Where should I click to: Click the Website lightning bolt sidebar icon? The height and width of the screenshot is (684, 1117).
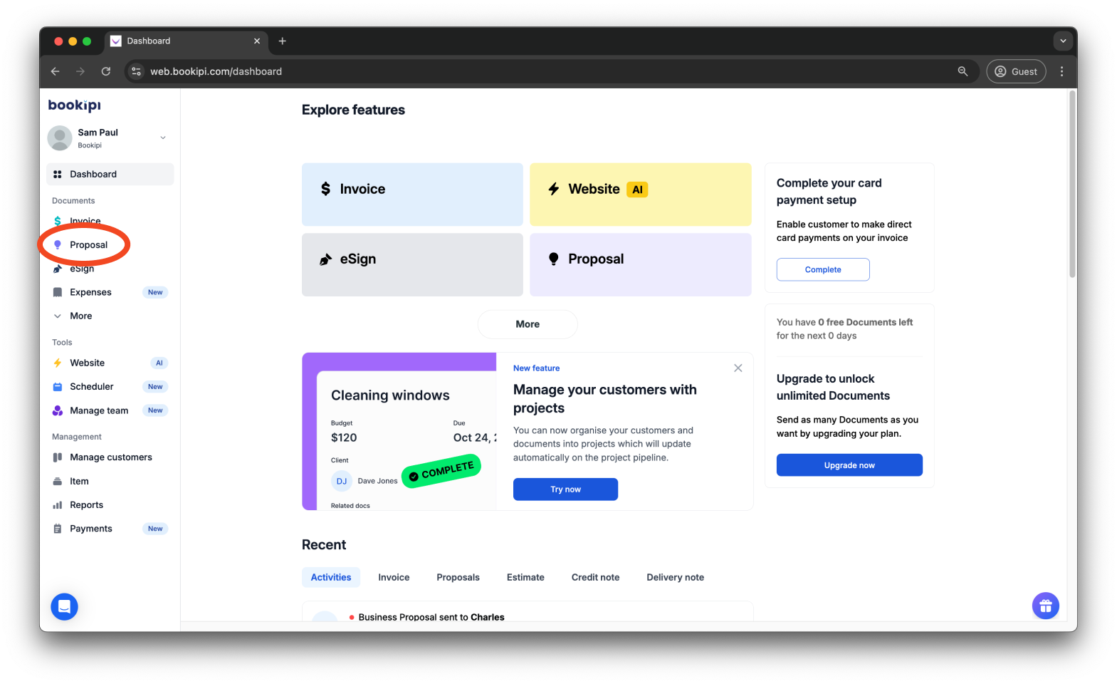pos(58,363)
